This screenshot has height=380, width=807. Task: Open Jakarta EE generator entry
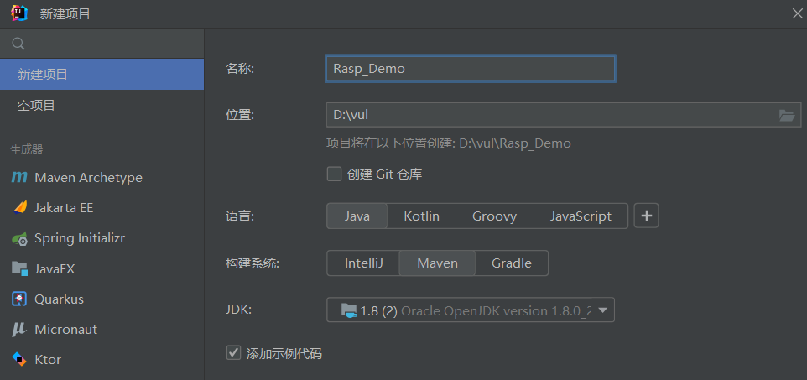102,208
